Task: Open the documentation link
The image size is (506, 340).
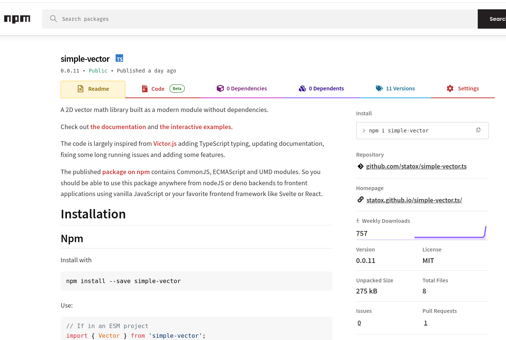Action: [118, 127]
